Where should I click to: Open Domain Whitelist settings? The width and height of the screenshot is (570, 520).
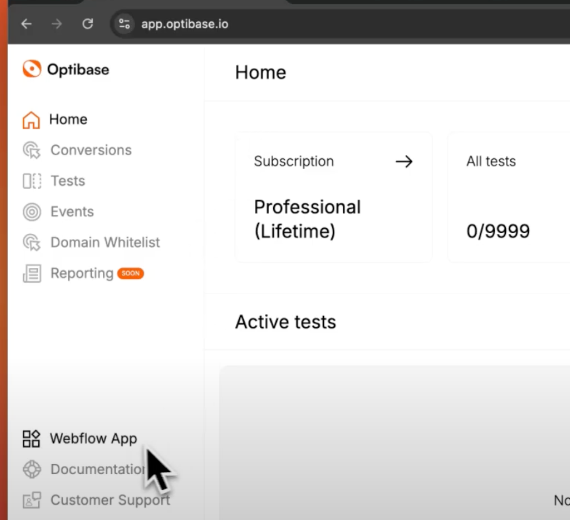click(x=105, y=242)
